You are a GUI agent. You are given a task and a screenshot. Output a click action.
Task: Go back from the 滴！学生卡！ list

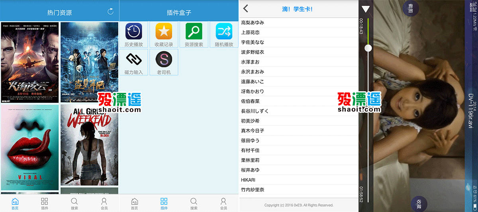pos(246,8)
